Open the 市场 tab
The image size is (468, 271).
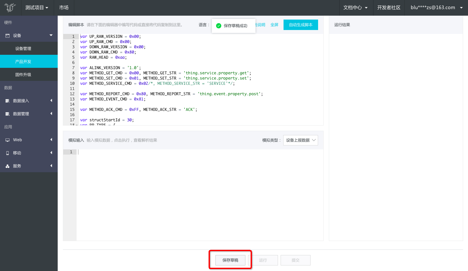[x=64, y=8]
